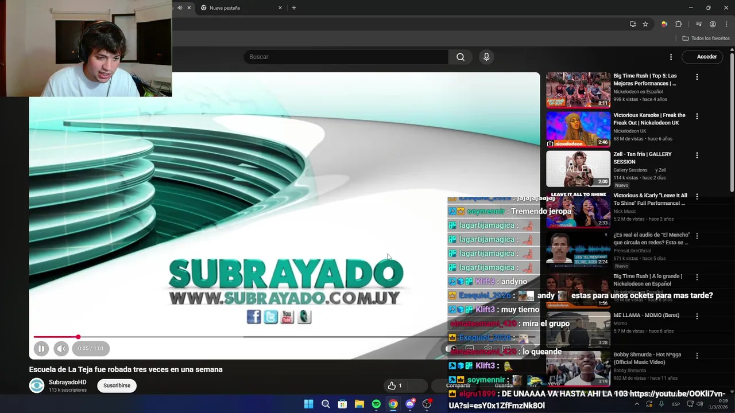
Task: Open Zell GALLERY thumbnail with 2:00 duration
Action: [x=578, y=169]
